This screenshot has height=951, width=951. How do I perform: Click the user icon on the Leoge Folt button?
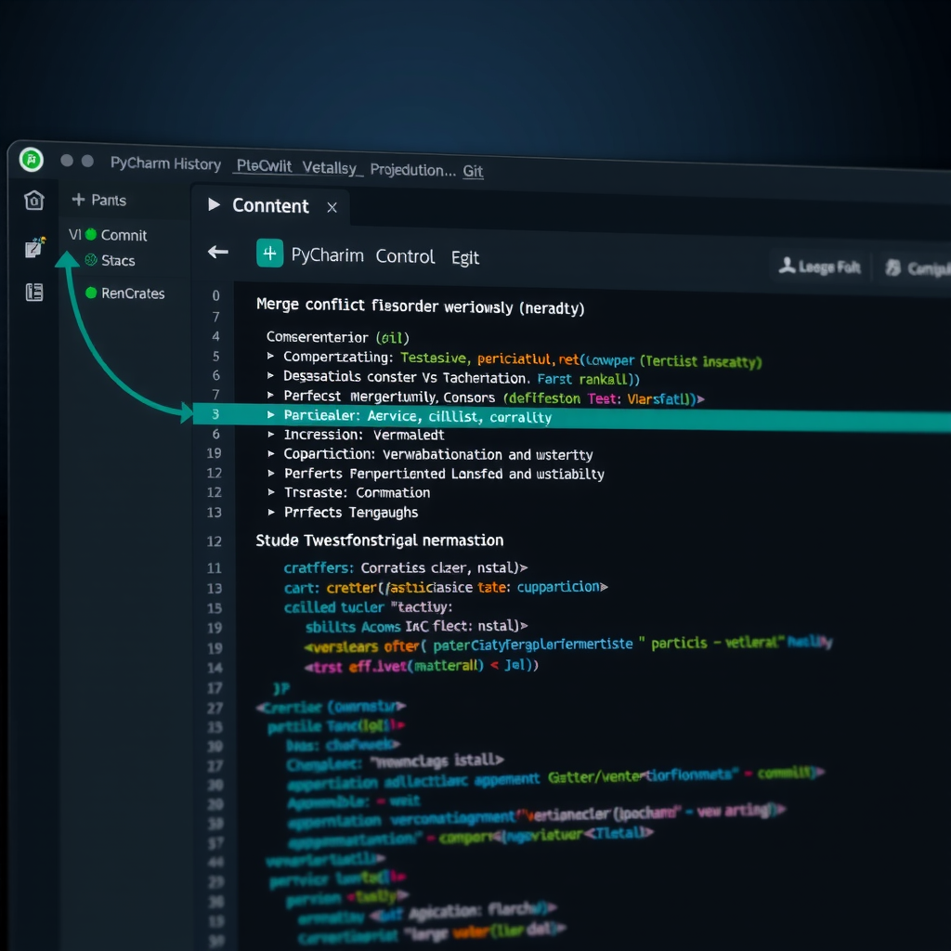[x=788, y=267]
